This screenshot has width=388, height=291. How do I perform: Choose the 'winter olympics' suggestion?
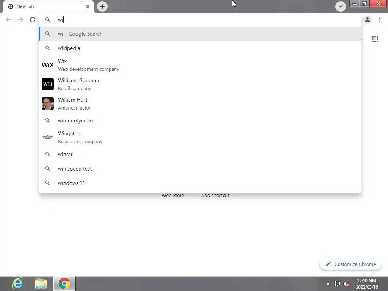click(200, 120)
